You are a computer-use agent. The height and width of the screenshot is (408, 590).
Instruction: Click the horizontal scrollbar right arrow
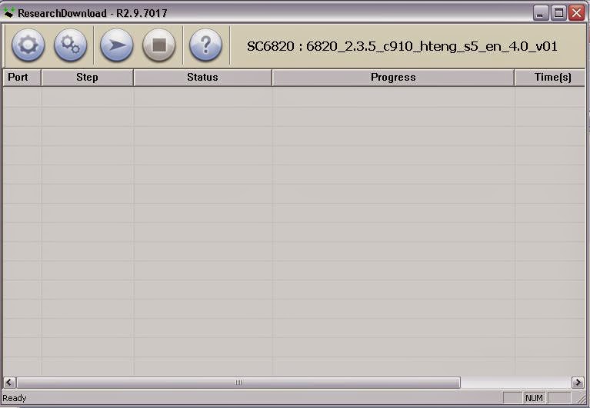(578, 383)
